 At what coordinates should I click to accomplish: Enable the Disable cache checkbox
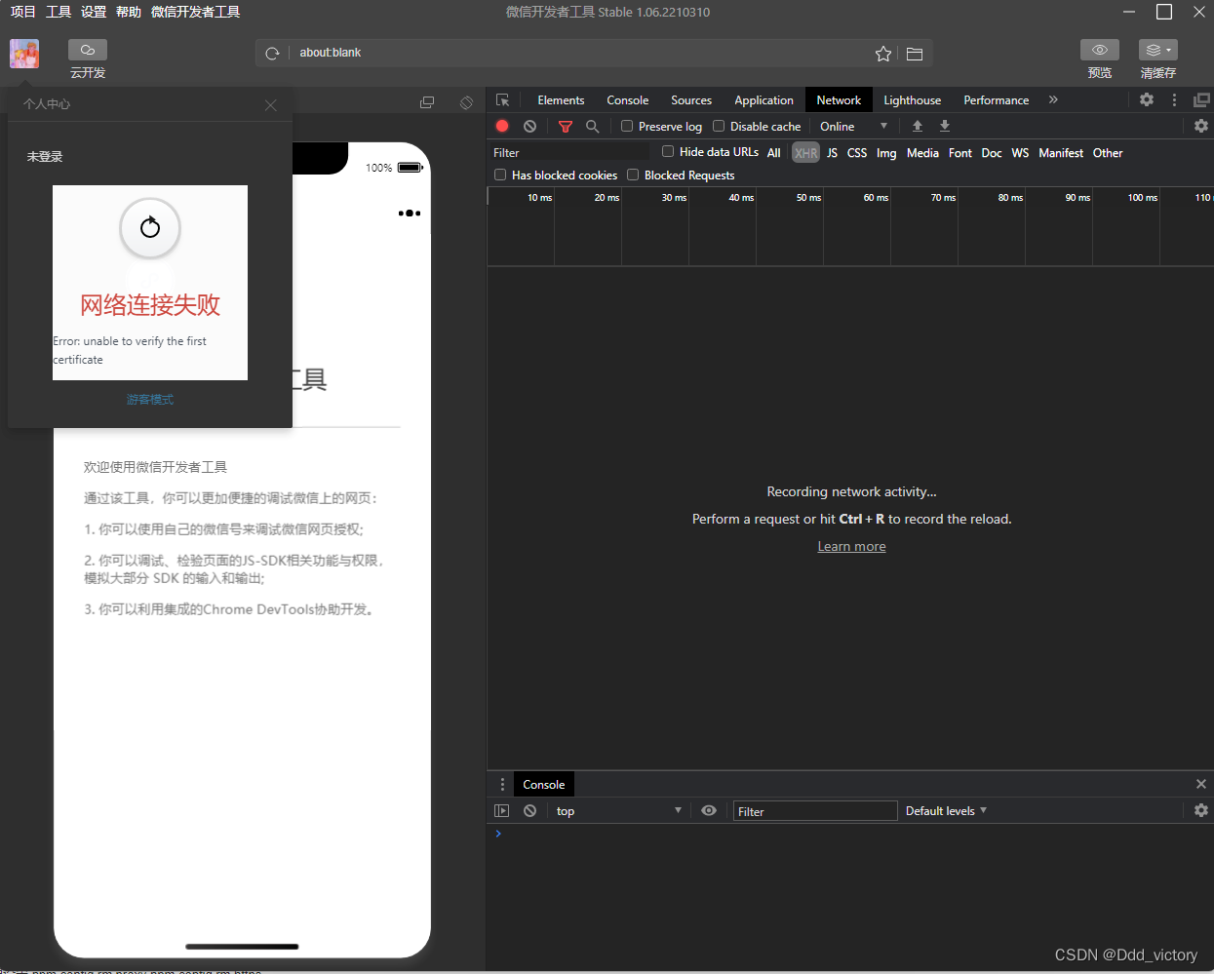tap(719, 126)
